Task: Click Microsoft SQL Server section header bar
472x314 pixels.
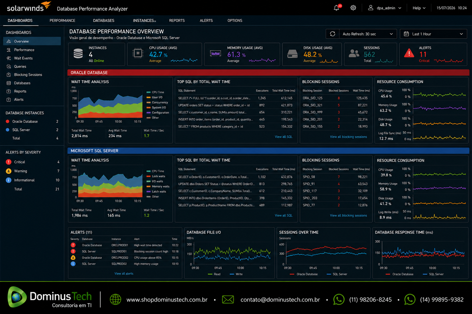Action: [268, 151]
